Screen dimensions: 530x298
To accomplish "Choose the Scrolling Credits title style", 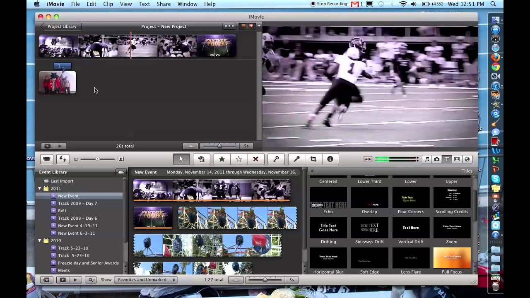I will [x=452, y=200].
